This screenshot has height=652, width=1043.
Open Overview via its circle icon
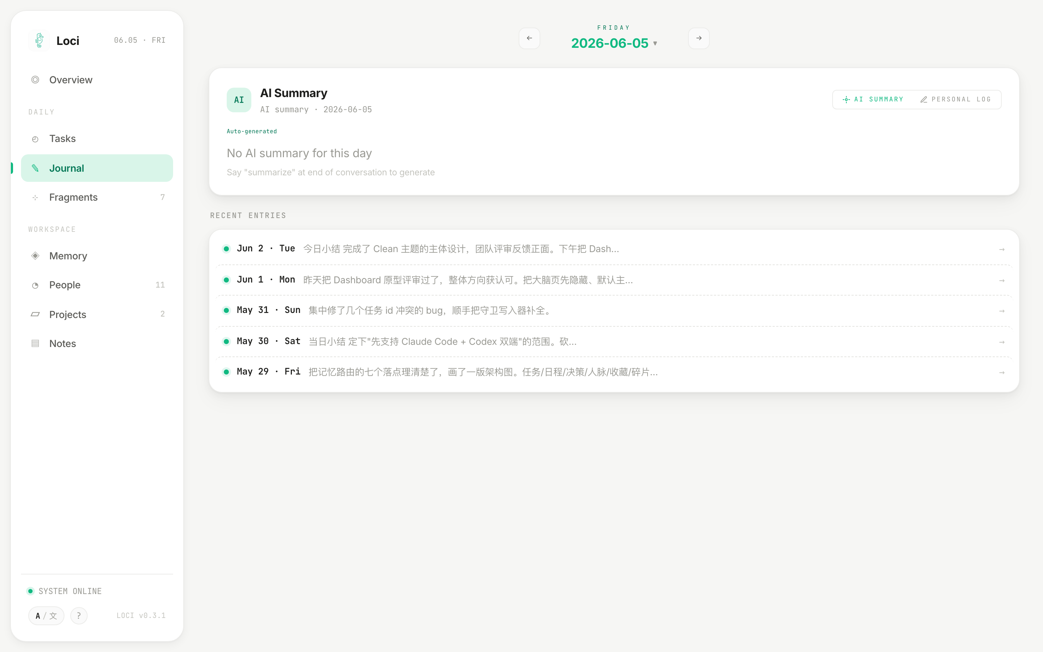35,80
